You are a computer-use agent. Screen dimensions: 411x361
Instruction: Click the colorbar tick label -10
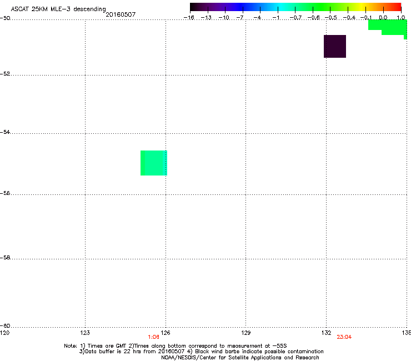pos(224,18)
